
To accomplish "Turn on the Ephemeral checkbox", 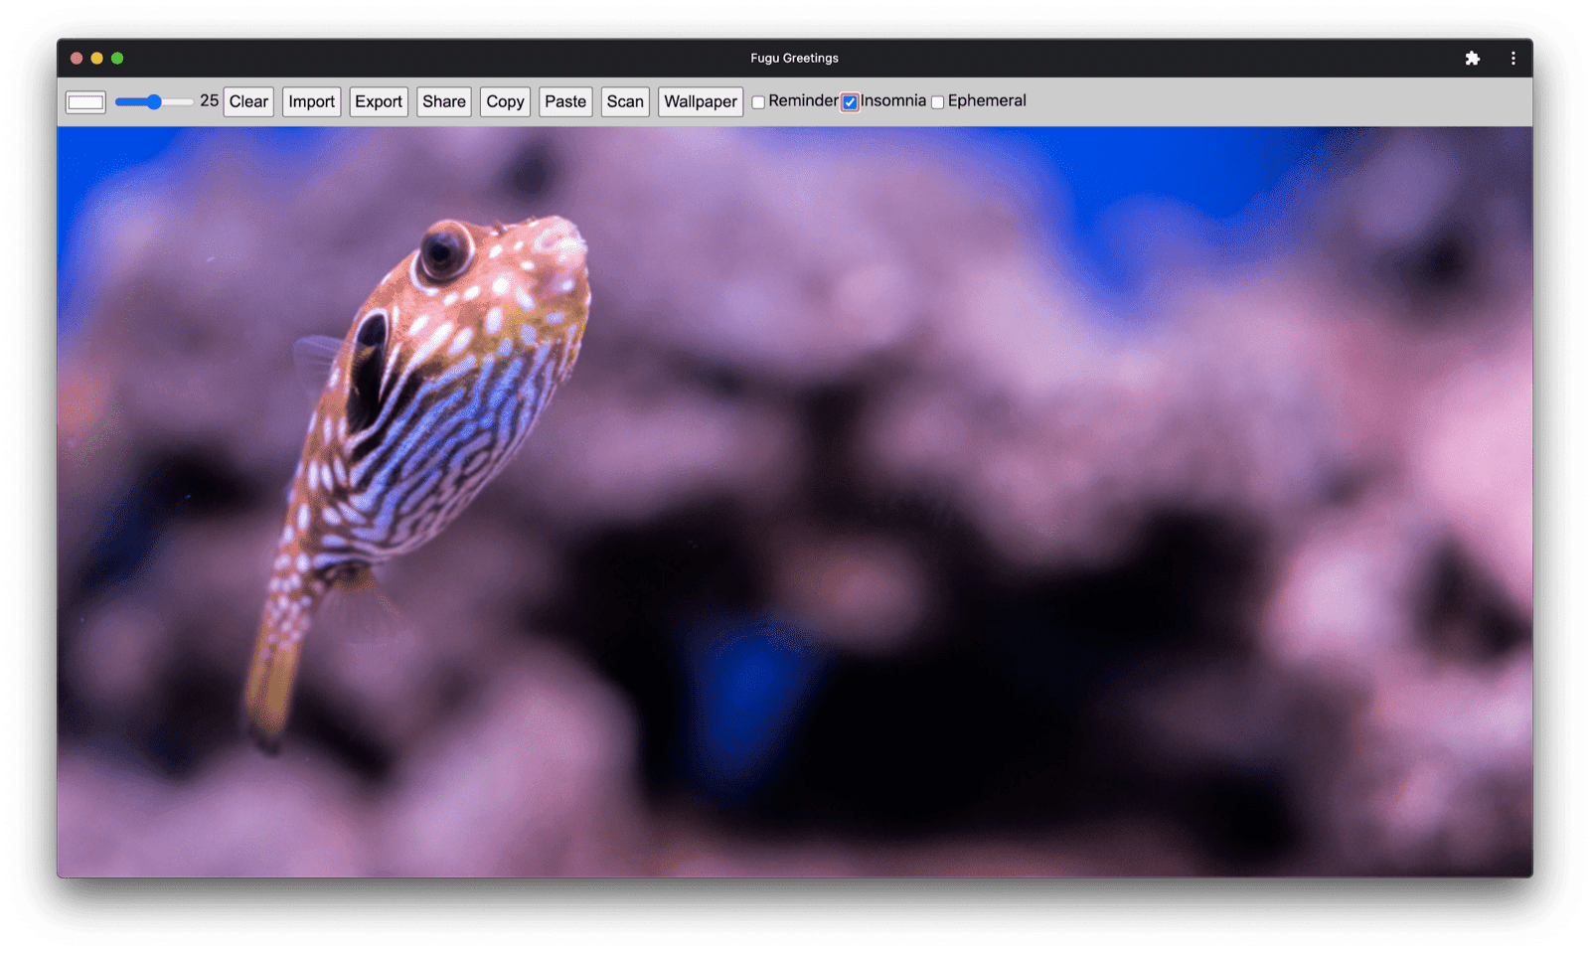I will 937,102.
